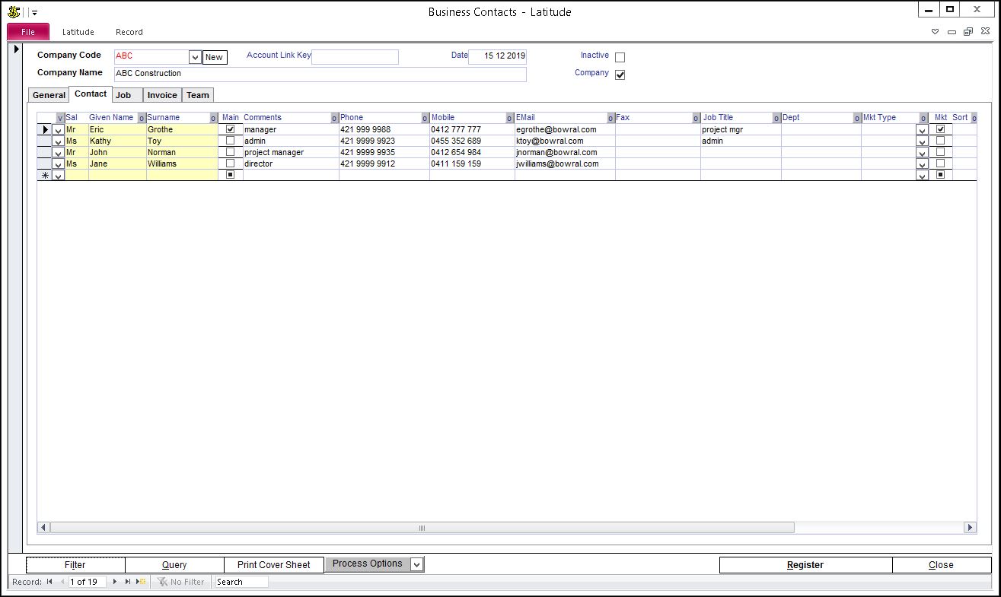Click the Register button
Image resolution: width=1001 pixels, height=597 pixels.
(x=805, y=565)
